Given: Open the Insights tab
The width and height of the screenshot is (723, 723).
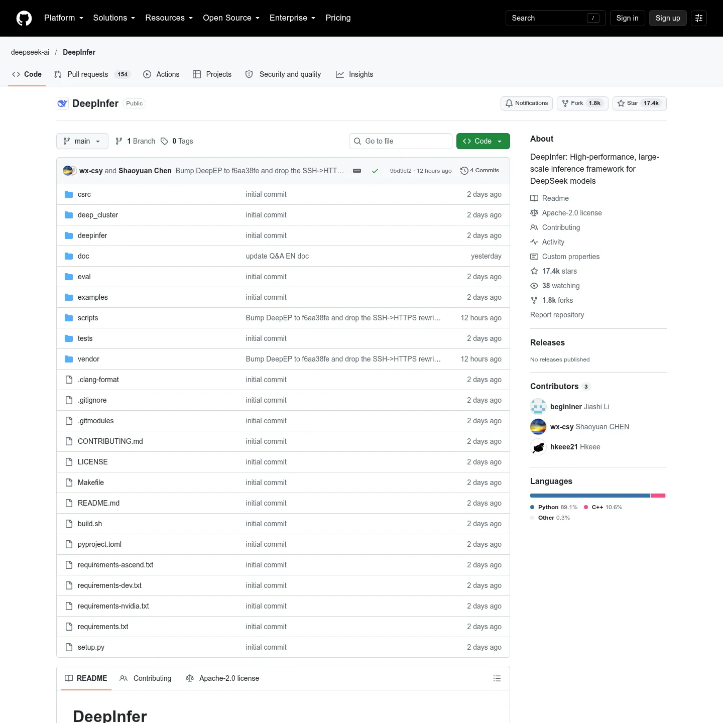Looking at the screenshot, I should 354,74.
